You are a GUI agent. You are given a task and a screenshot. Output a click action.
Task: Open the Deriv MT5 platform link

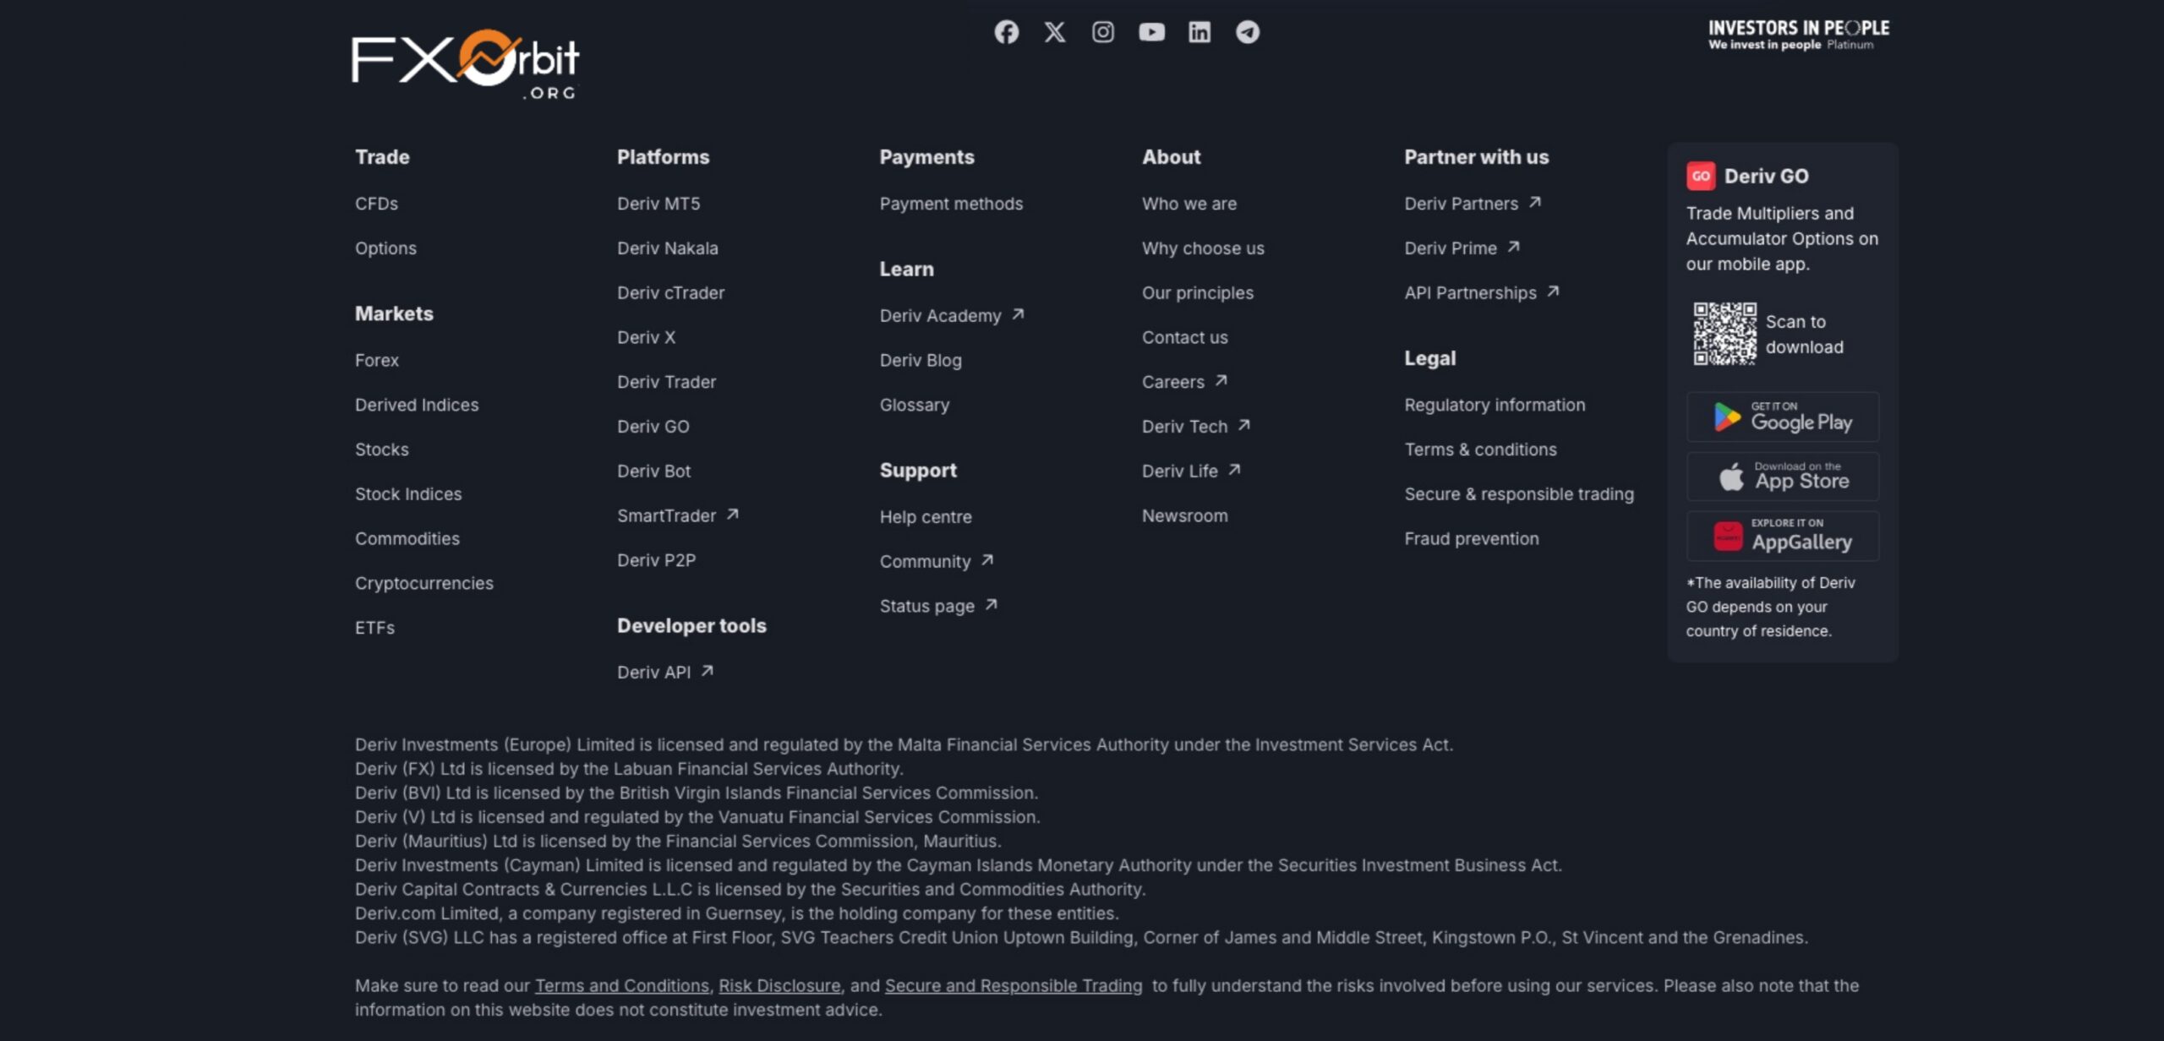[x=658, y=204]
